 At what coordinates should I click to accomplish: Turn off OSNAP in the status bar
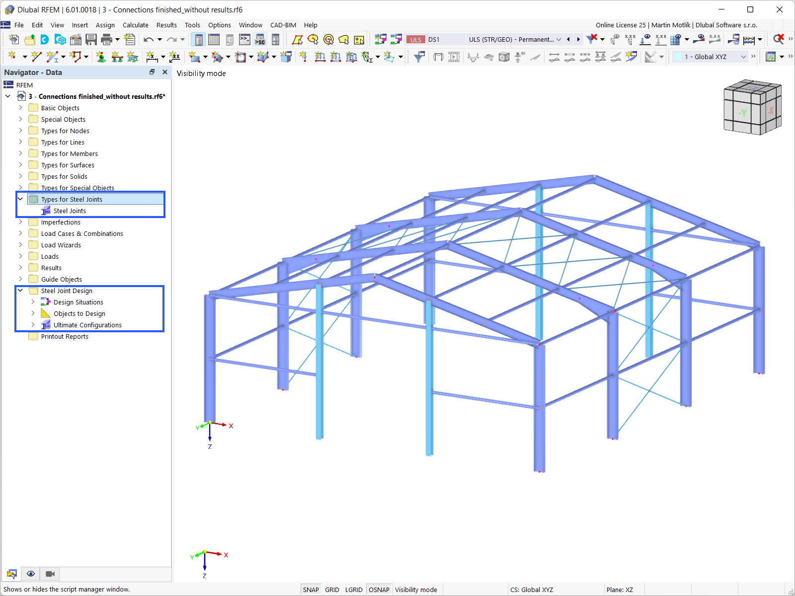[379, 589]
